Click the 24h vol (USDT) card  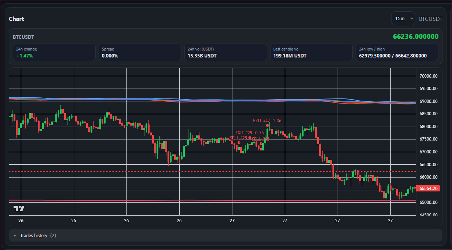(x=225, y=52)
